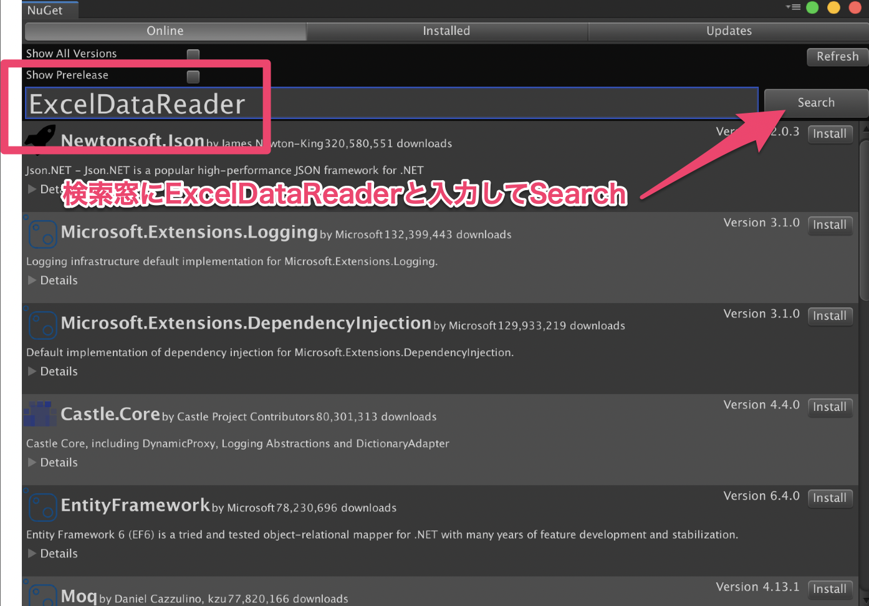The width and height of the screenshot is (869, 606).
Task: Click the Moq package title
Action: (79, 597)
